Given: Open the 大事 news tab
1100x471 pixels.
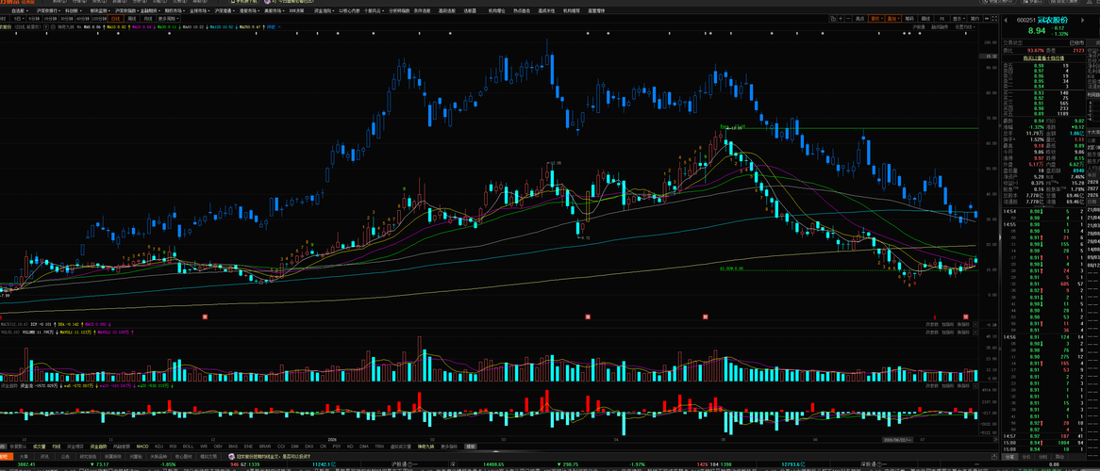Looking at the screenshot, I should coord(24,456).
